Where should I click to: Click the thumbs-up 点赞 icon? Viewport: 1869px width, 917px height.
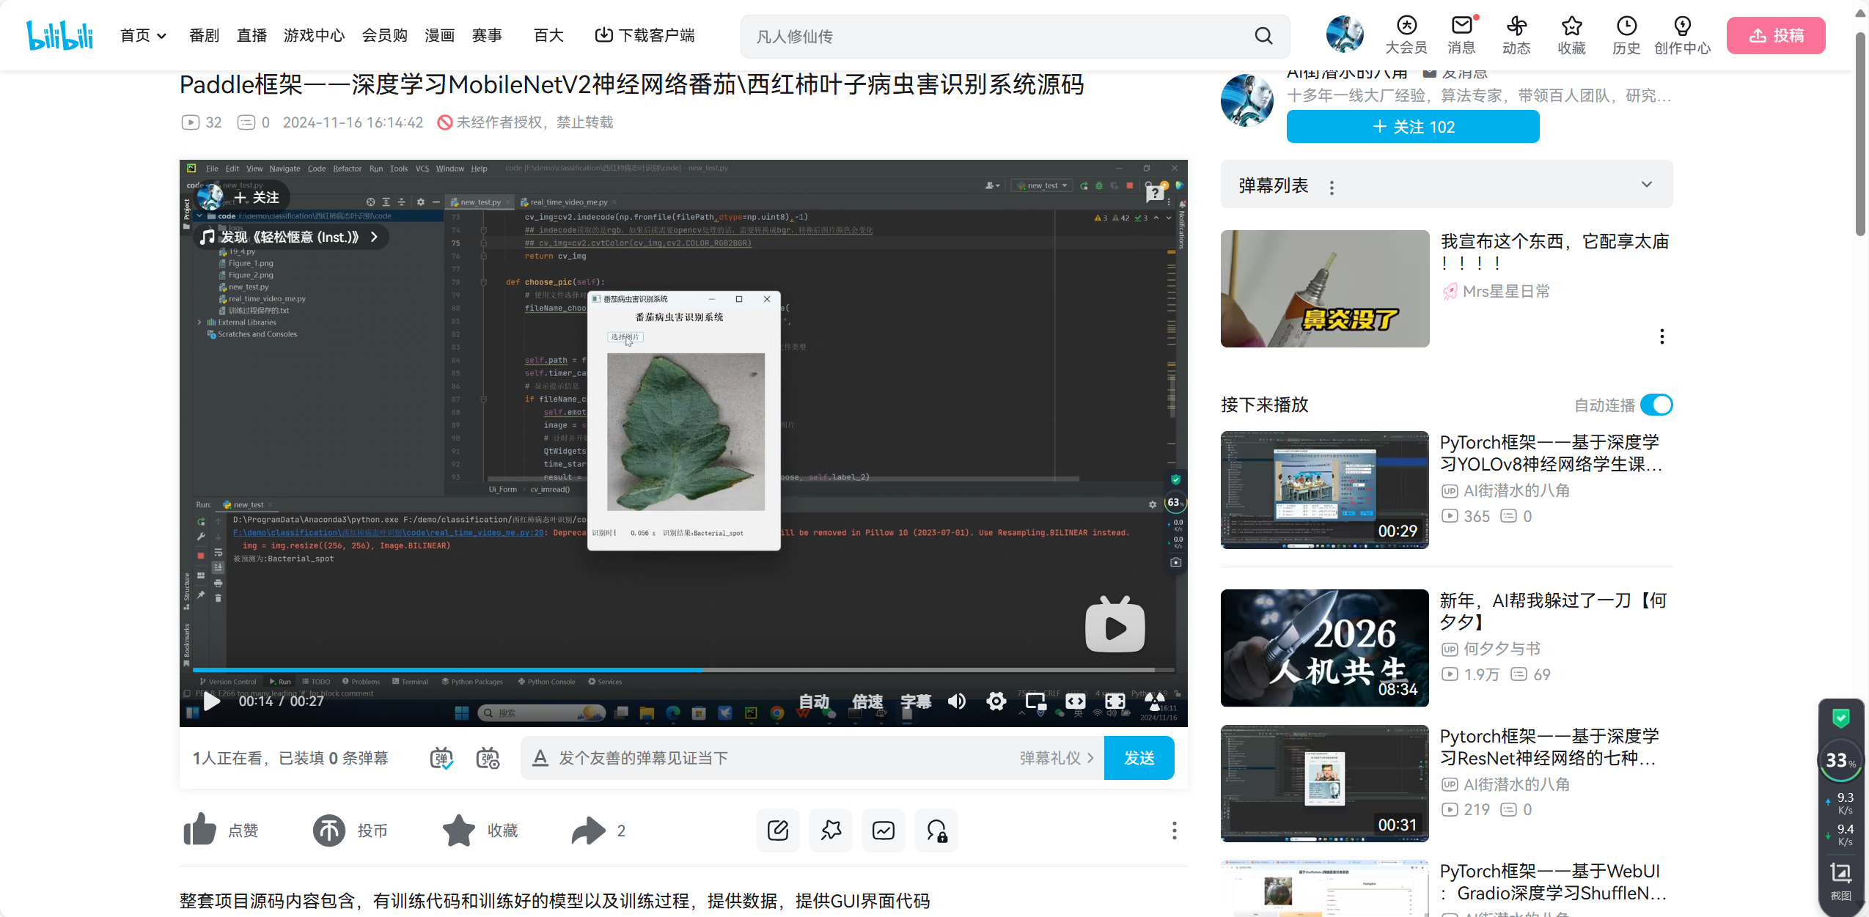click(x=199, y=830)
